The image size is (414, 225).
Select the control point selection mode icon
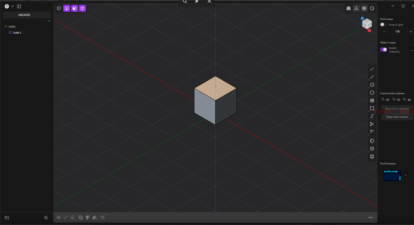pyautogui.click(x=59, y=8)
